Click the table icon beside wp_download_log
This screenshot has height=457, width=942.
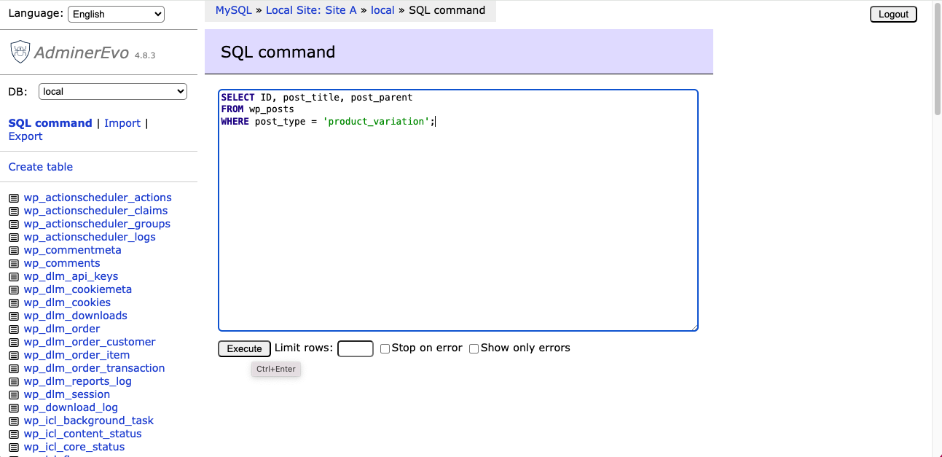click(x=13, y=408)
